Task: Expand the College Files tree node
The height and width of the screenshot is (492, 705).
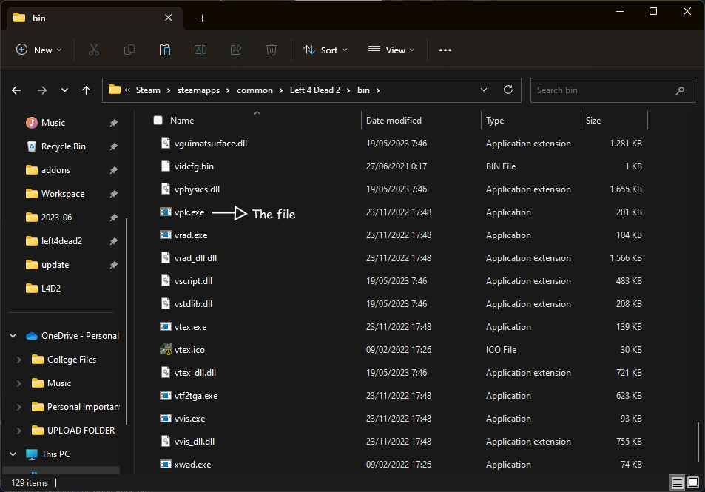Action: click(19, 360)
